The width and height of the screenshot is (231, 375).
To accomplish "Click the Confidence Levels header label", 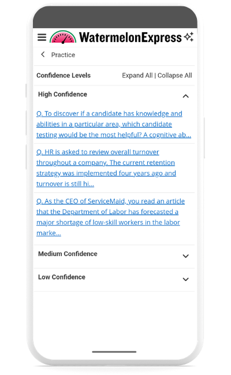I will 64,76.
